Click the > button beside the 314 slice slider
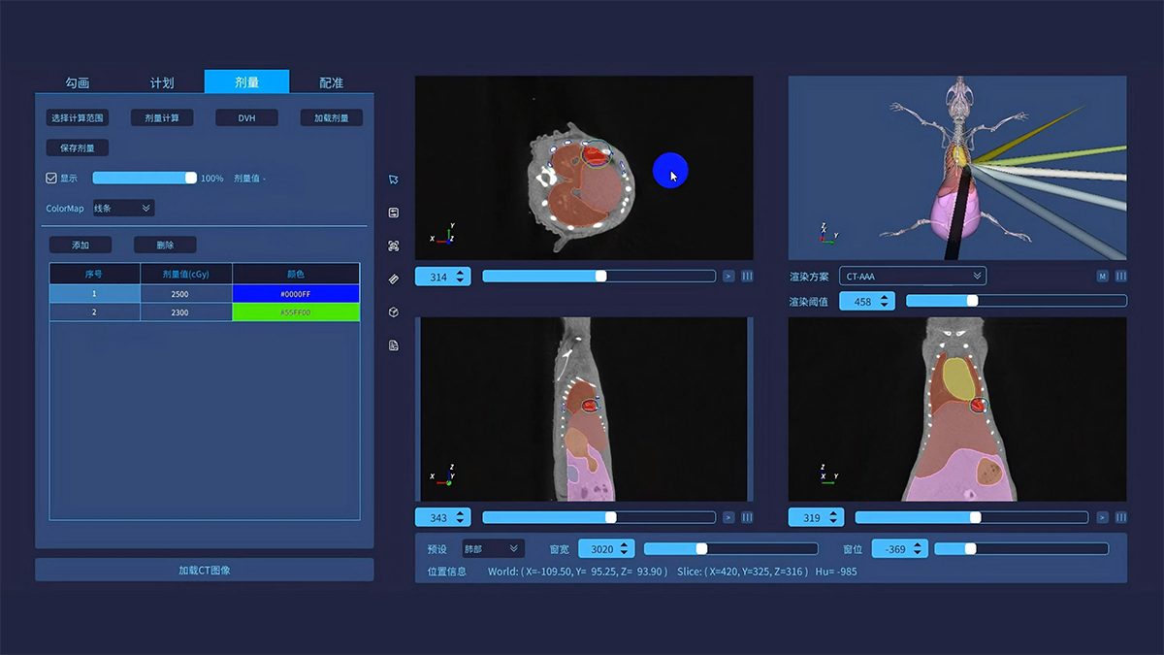 click(x=728, y=277)
